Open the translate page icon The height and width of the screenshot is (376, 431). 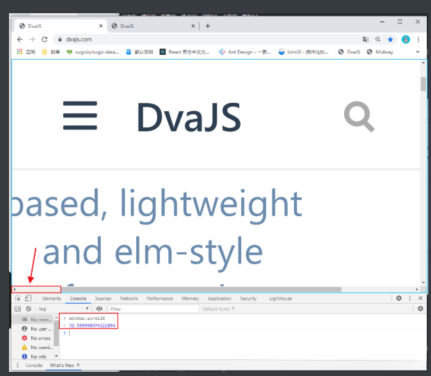pyautogui.click(x=365, y=40)
